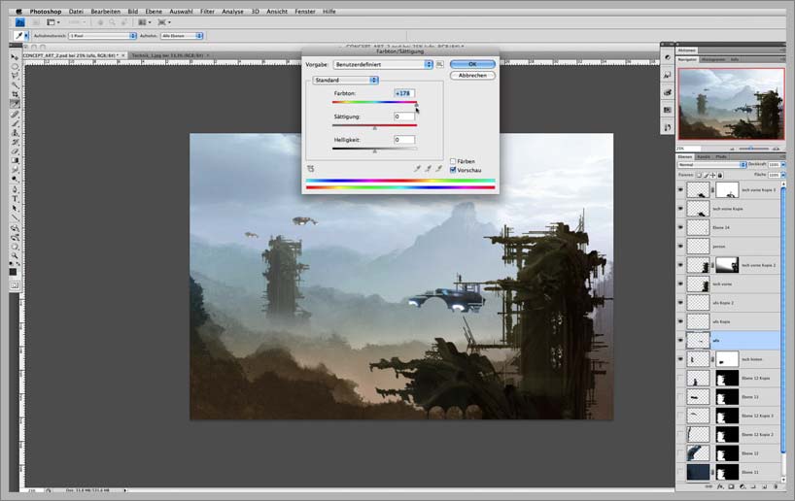Open the Deckkraft opacity slider arrow
The image size is (795, 501).
click(783, 165)
